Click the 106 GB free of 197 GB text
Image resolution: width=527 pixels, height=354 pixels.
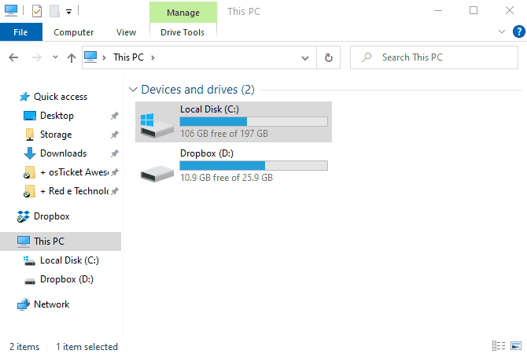(224, 134)
